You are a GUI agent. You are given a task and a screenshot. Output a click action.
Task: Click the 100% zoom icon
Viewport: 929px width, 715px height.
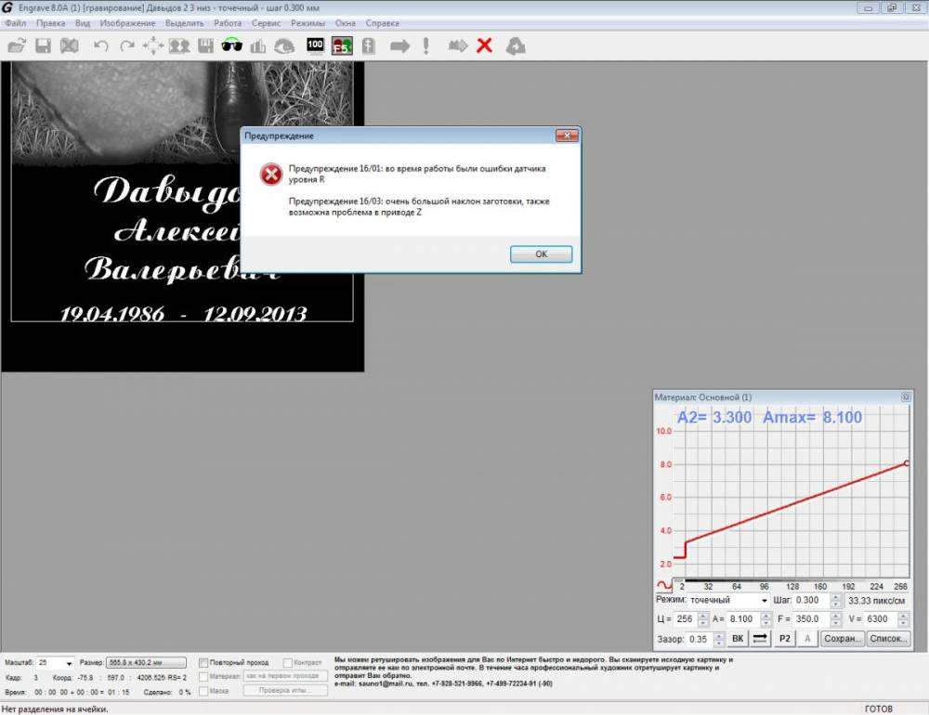click(x=316, y=44)
